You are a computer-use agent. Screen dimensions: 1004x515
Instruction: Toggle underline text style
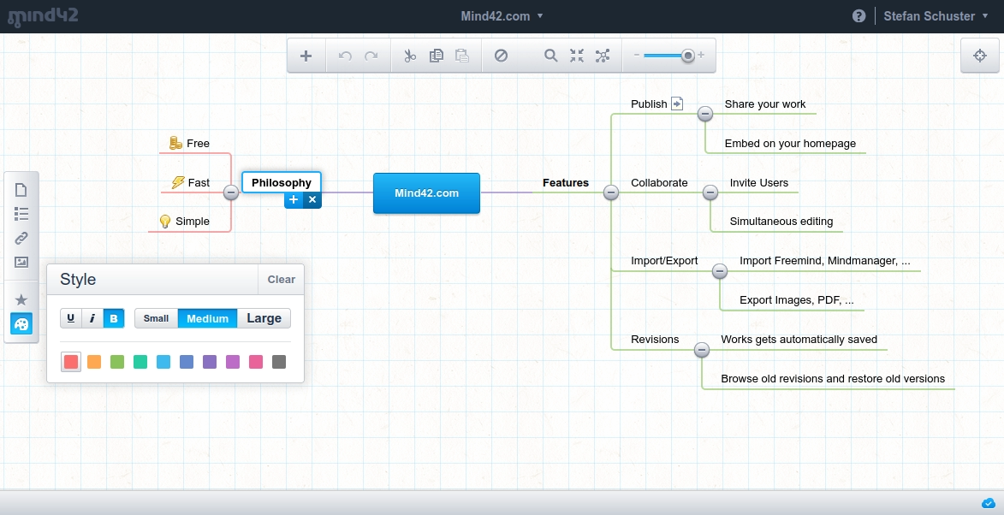[x=71, y=318]
